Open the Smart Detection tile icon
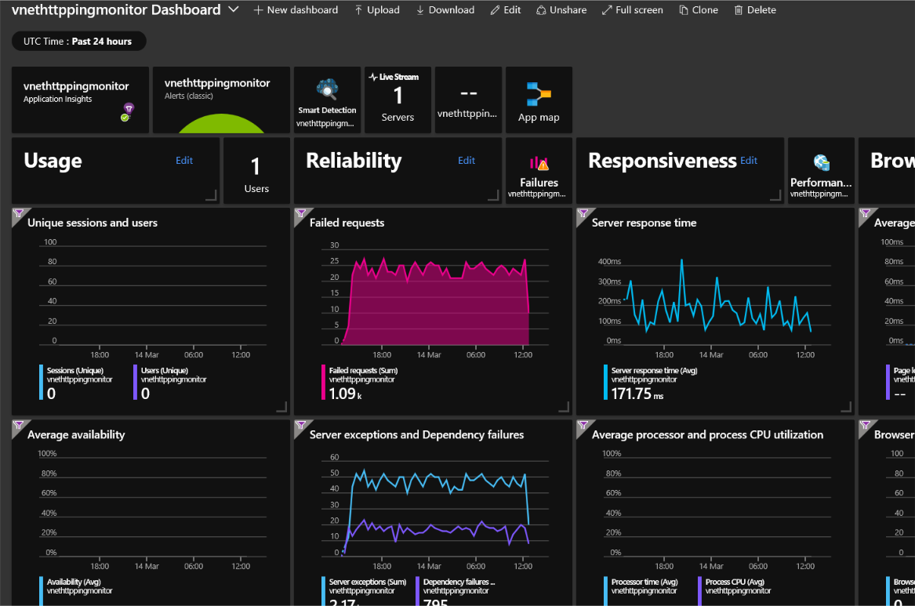 tap(328, 89)
